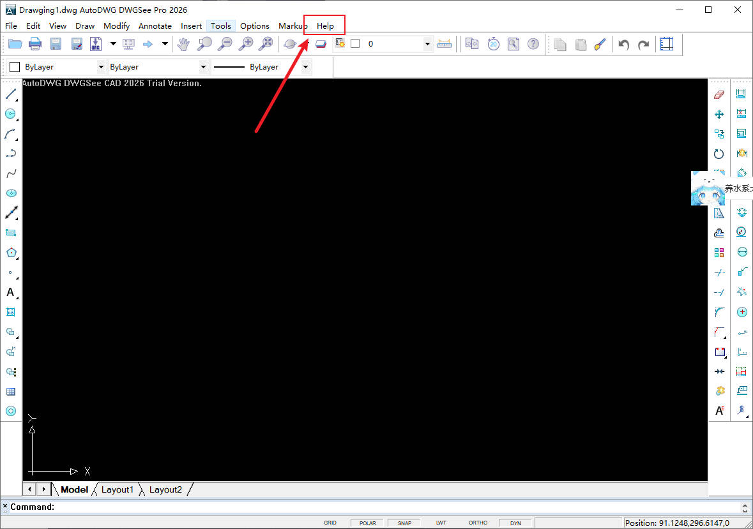Toggle DYN dynamic input
The height and width of the screenshot is (529, 753).
(x=515, y=523)
